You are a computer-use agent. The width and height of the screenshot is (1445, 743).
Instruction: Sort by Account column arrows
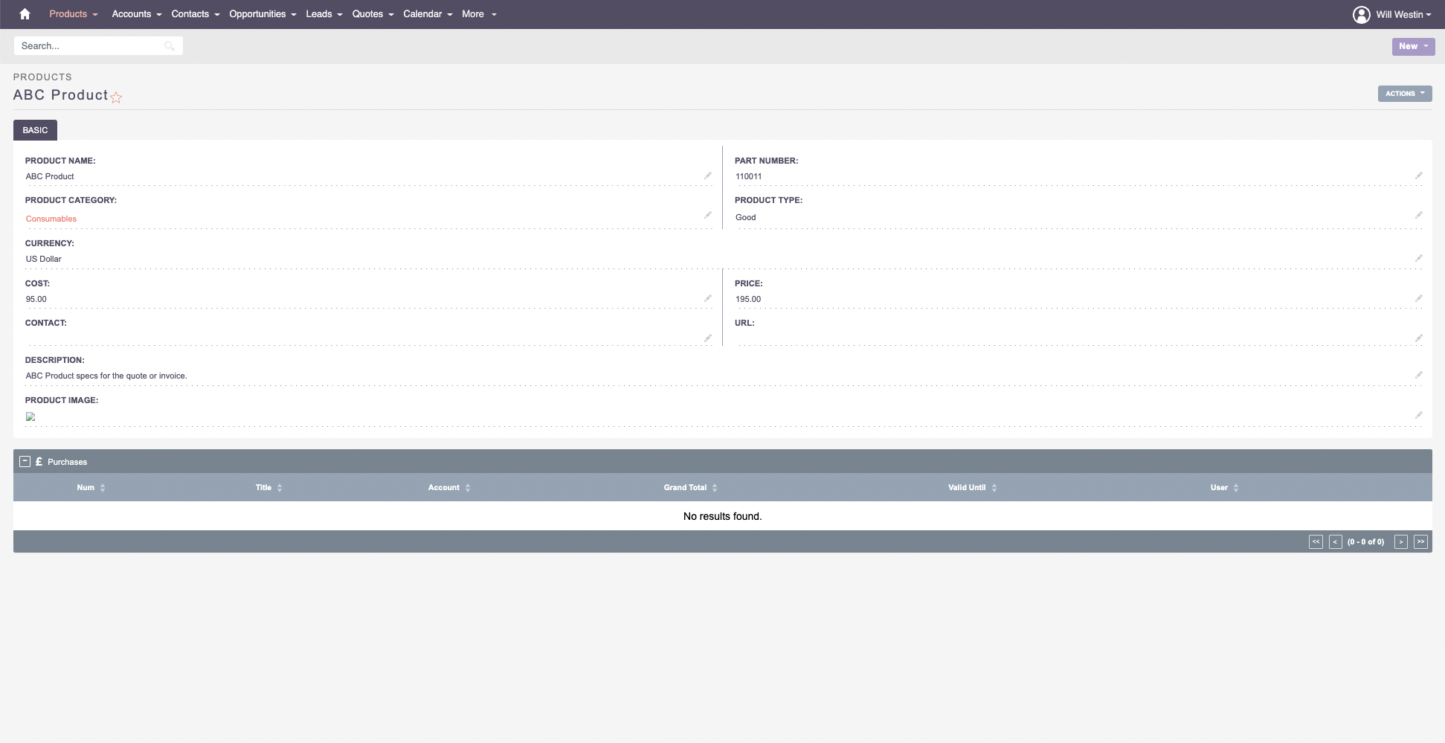tap(468, 488)
